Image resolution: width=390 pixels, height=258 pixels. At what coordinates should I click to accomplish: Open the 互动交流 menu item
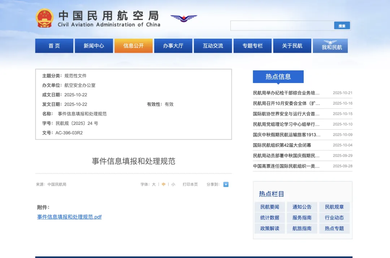click(213, 45)
